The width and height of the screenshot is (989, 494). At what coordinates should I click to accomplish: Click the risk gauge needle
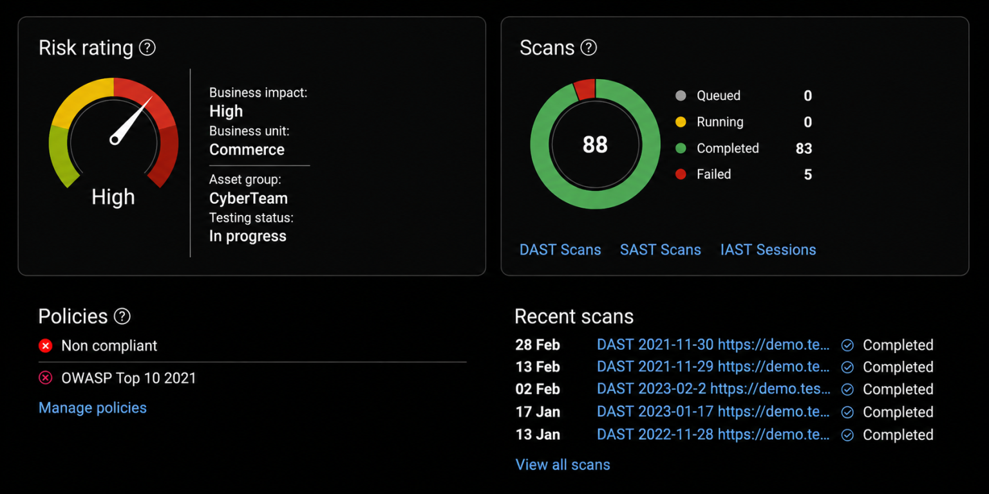[x=131, y=120]
